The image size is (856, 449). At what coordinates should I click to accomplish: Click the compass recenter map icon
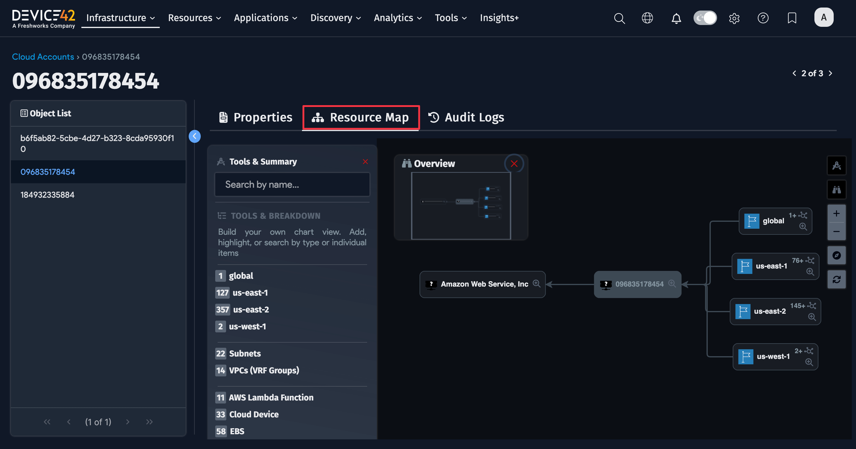pyautogui.click(x=836, y=255)
